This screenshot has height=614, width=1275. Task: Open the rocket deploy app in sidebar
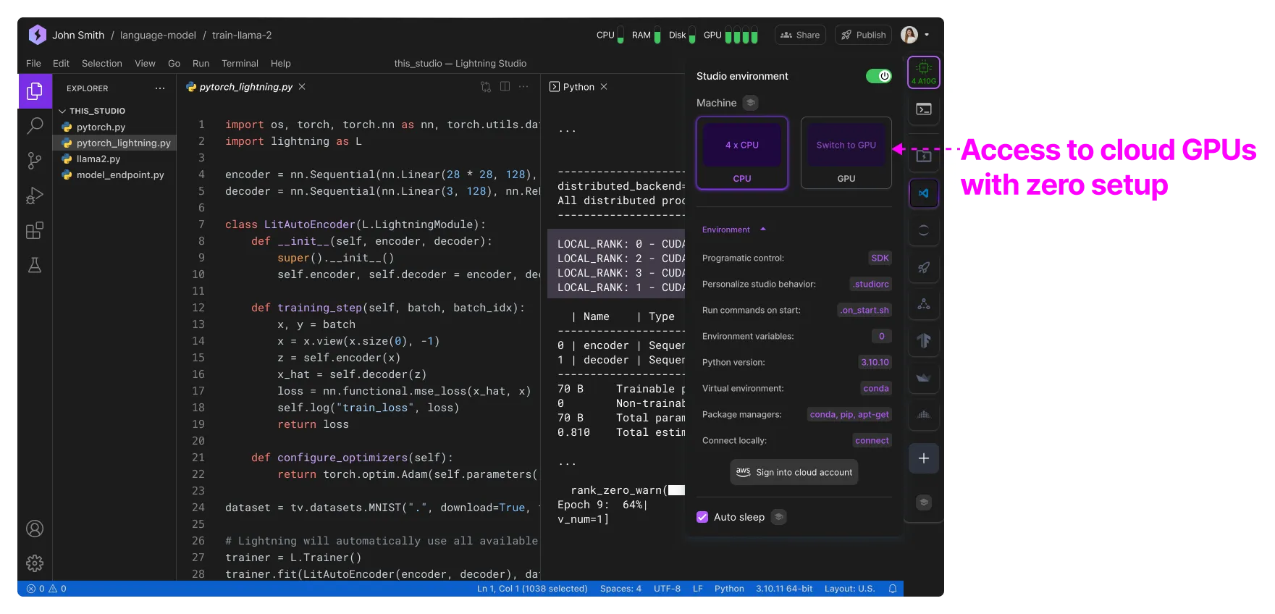coord(924,268)
